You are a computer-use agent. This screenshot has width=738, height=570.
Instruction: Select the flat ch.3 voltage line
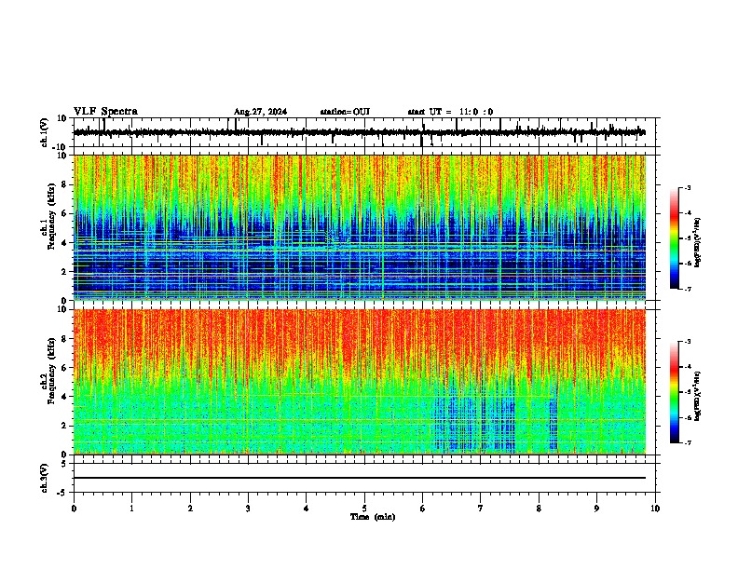tap(360, 478)
